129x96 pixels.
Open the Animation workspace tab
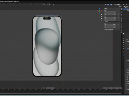25,3
